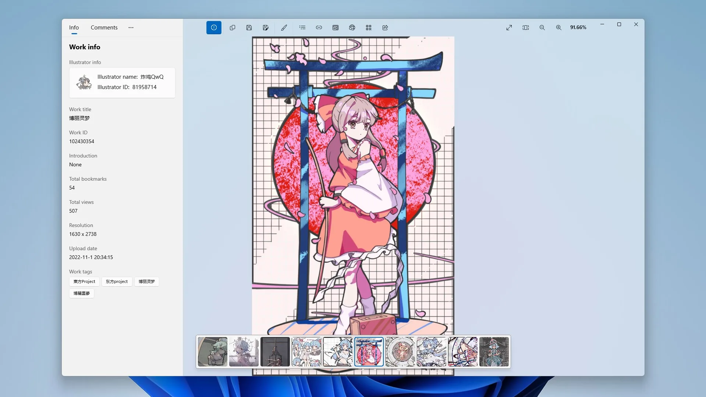Viewport: 706px width, 397px height.
Task: Click the link chain icon
Action: (x=319, y=28)
